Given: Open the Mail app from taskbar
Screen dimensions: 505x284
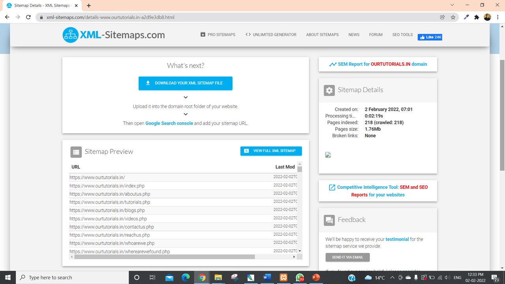Looking at the screenshot, I should (169, 277).
